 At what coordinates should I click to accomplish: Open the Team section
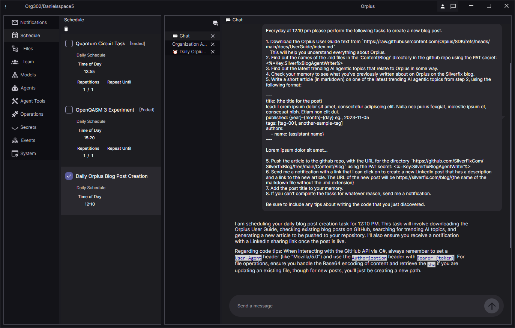(x=28, y=61)
